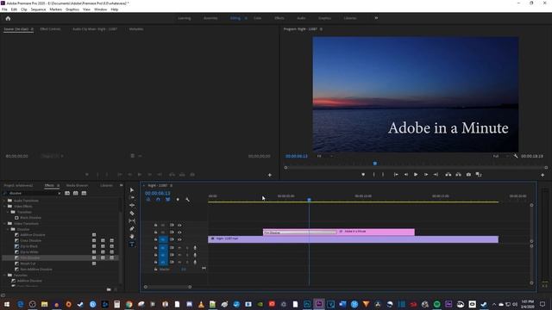The height and width of the screenshot is (310, 552).
Task: Select the Slip tool
Action: coord(132,220)
